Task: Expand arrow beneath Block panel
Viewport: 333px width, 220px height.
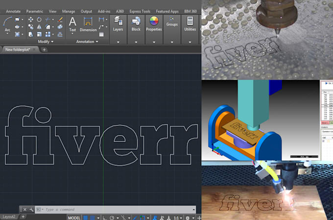Action: (x=136, y=42)
